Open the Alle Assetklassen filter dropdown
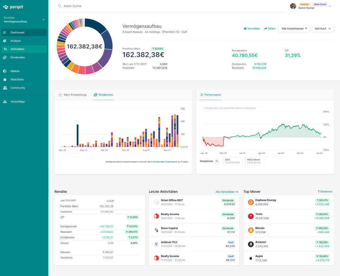The image size is (340, 276). (294, 29)
